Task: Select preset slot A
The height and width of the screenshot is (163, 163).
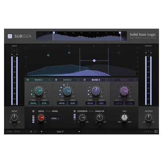Action: 31,132
